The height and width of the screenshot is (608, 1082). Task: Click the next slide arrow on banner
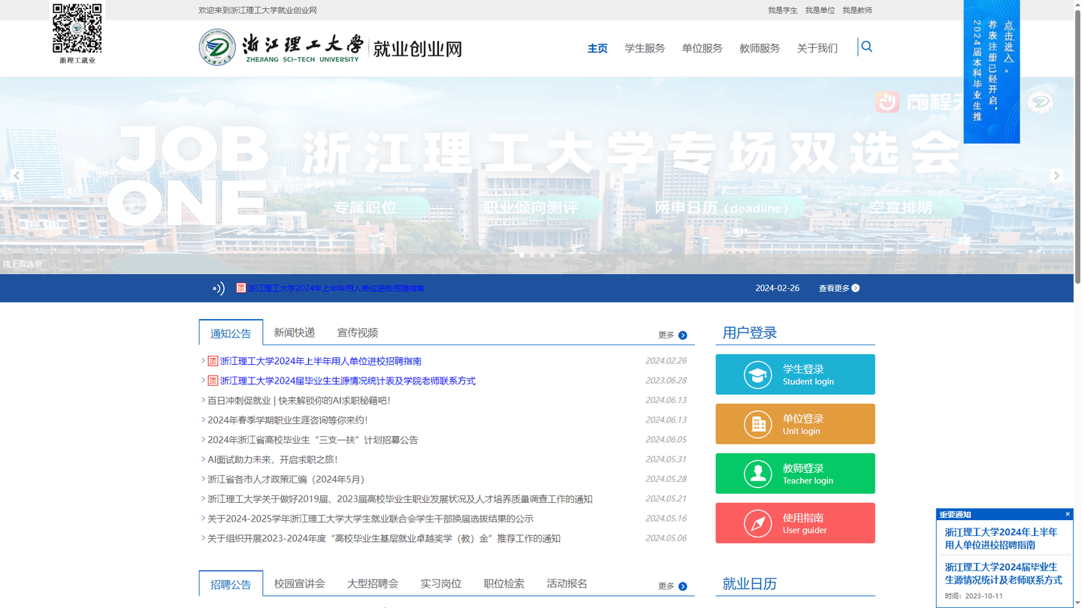1056,176
